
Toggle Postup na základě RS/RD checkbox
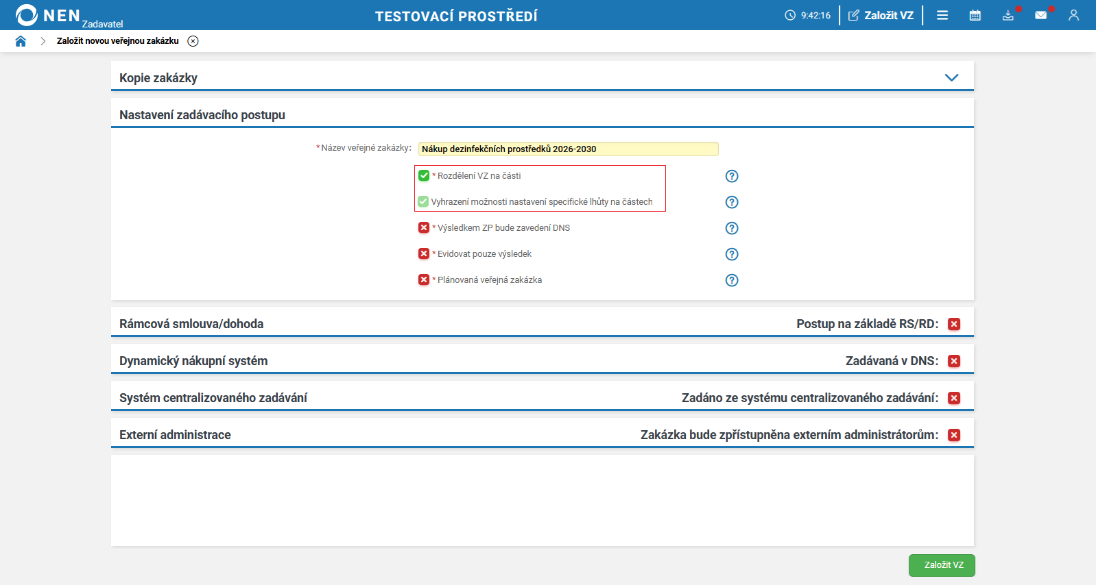954,324
